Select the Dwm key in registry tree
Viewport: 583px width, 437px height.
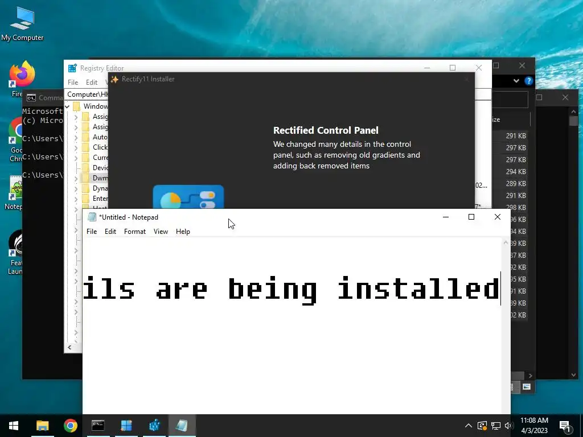pyautogui.click(x=100, y=178)
